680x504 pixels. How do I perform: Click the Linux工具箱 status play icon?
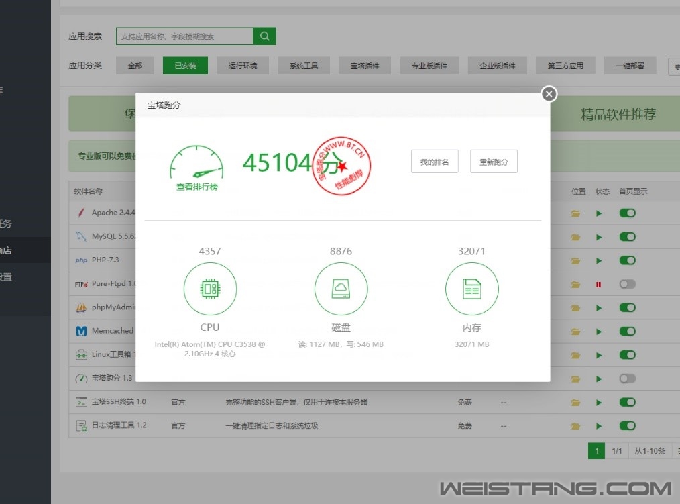[x=599, y=355]
